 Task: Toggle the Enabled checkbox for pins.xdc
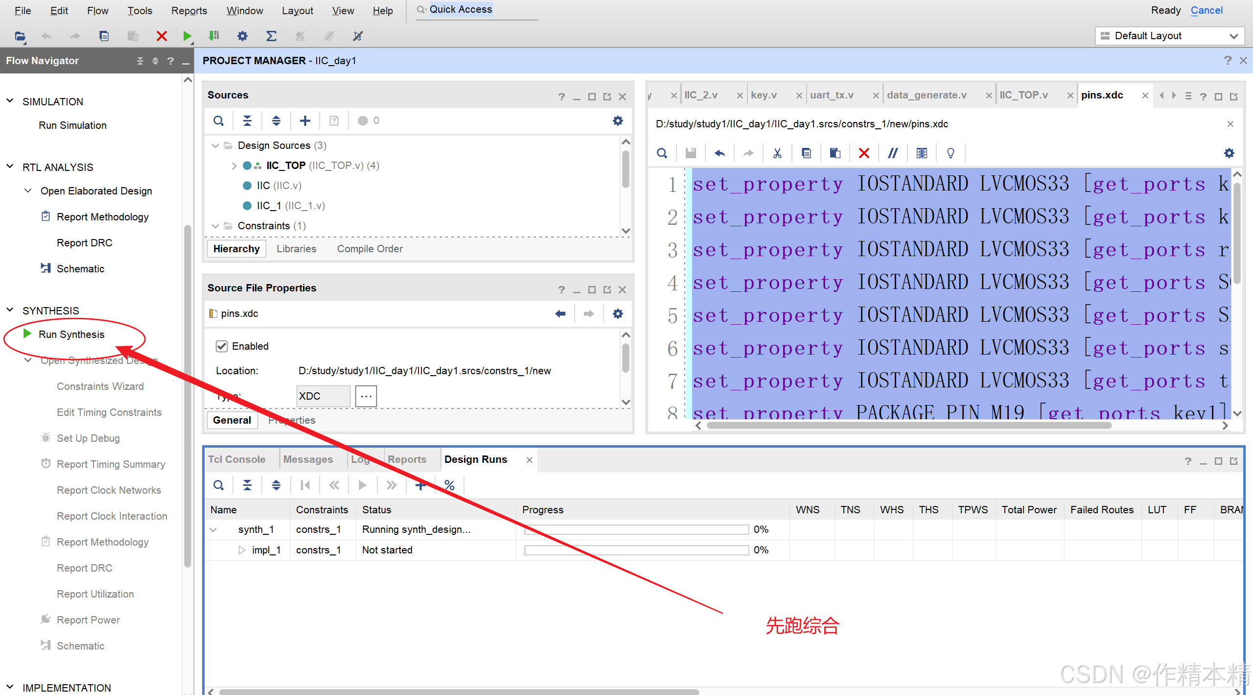[x=222, y=346]
